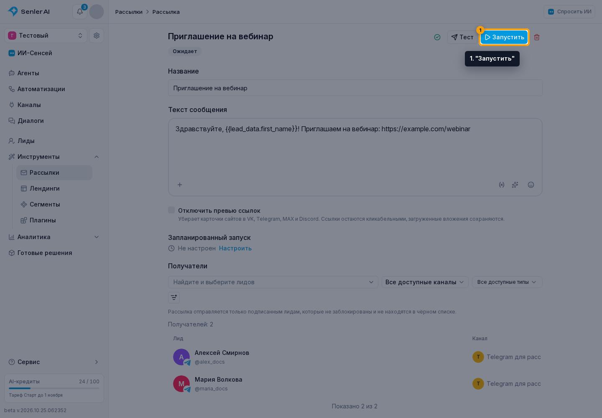602x418 pixels.
Task: Click Тариф Старт до 1 ноября text
Action: tap(36, 395)
